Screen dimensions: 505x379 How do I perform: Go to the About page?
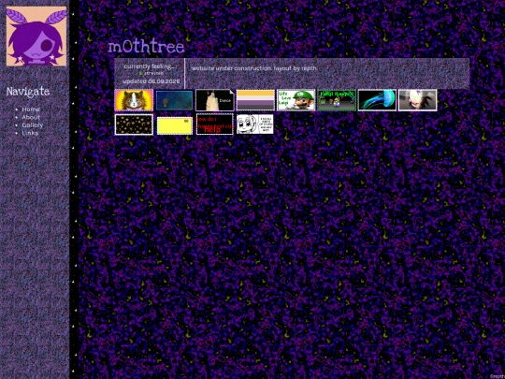pyautogui.click(x=31, y=117)
